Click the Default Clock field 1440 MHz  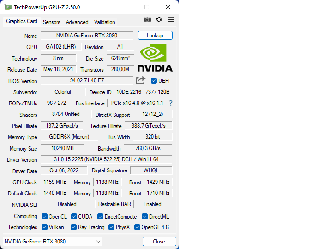tap(54, 193)
